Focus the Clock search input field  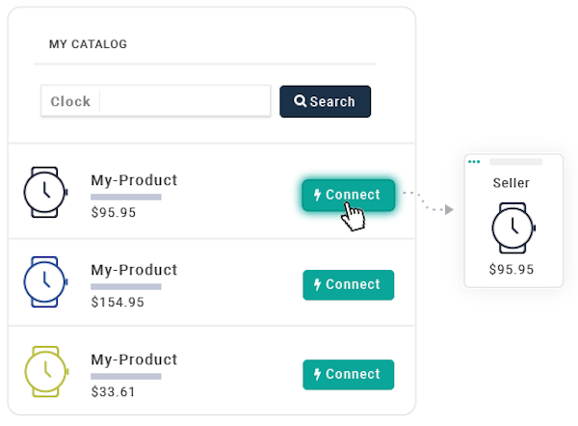click(183, 101)
